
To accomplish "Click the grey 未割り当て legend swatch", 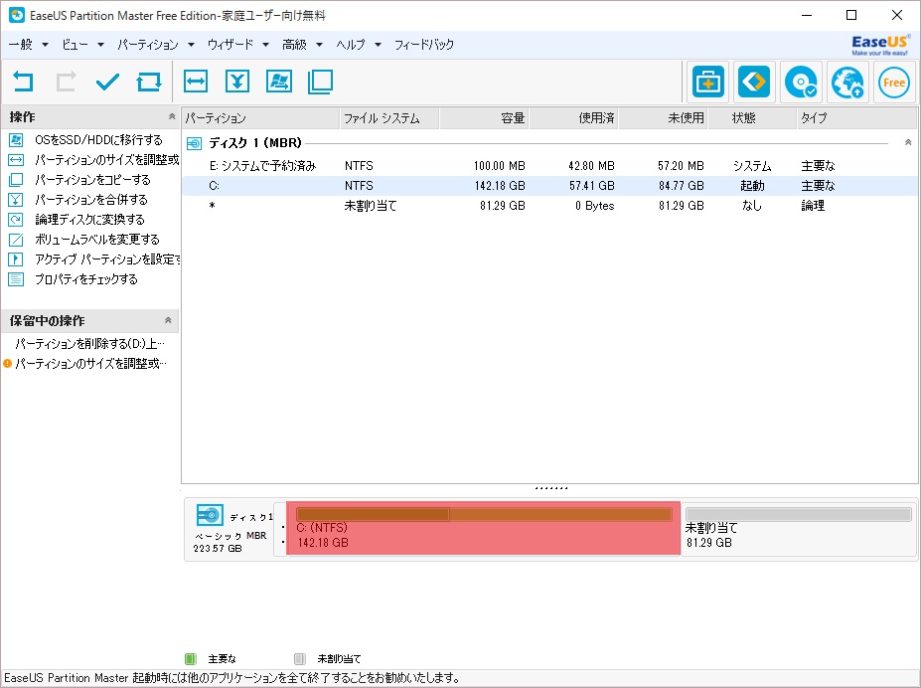I will (x=300, y=659).
